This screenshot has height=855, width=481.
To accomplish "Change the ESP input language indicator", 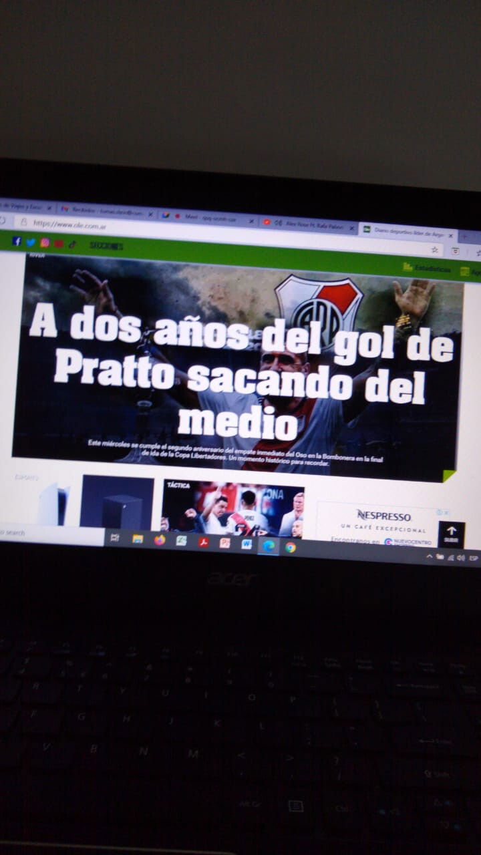I will (473, 558).
